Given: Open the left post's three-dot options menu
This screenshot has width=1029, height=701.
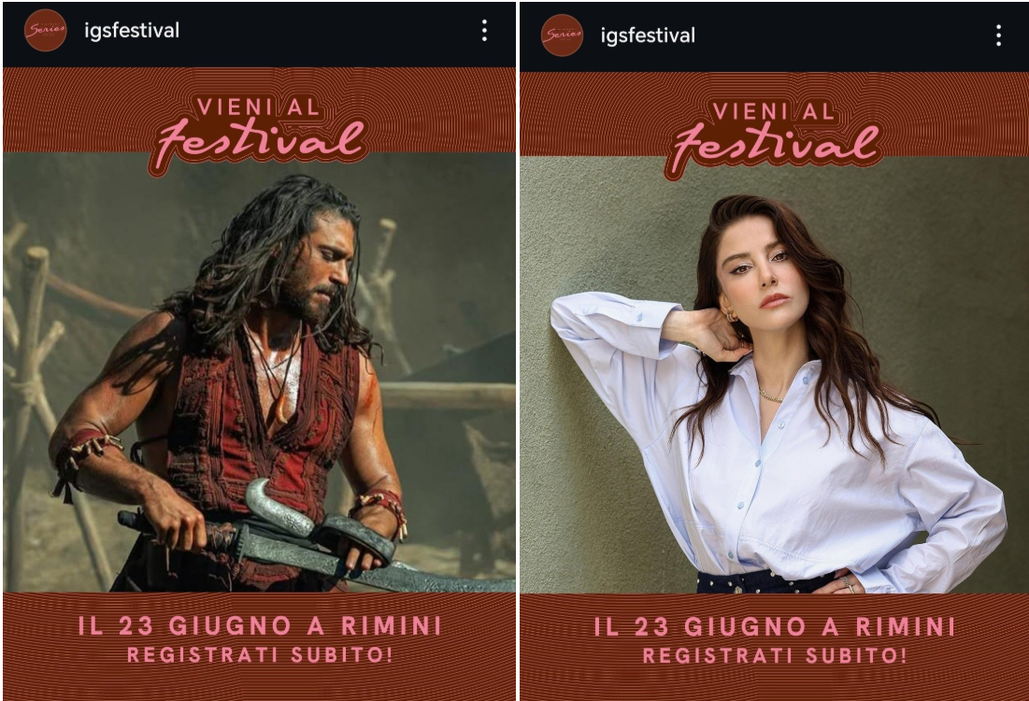Looking at the screenshot, I should (x=484, y=30).
